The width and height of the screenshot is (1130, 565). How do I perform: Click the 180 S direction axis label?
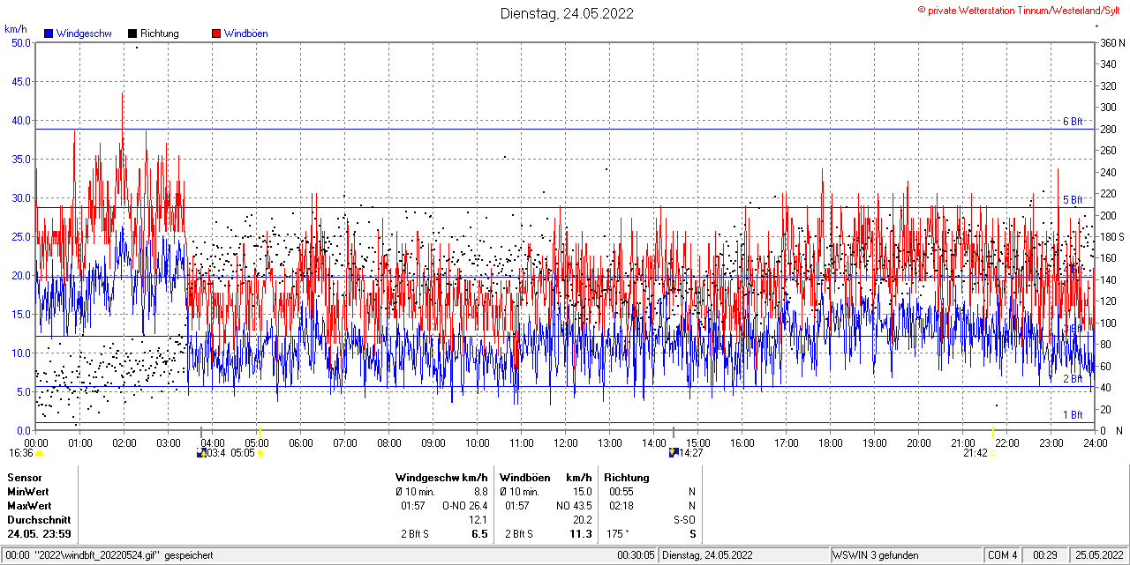[1111, 237]
